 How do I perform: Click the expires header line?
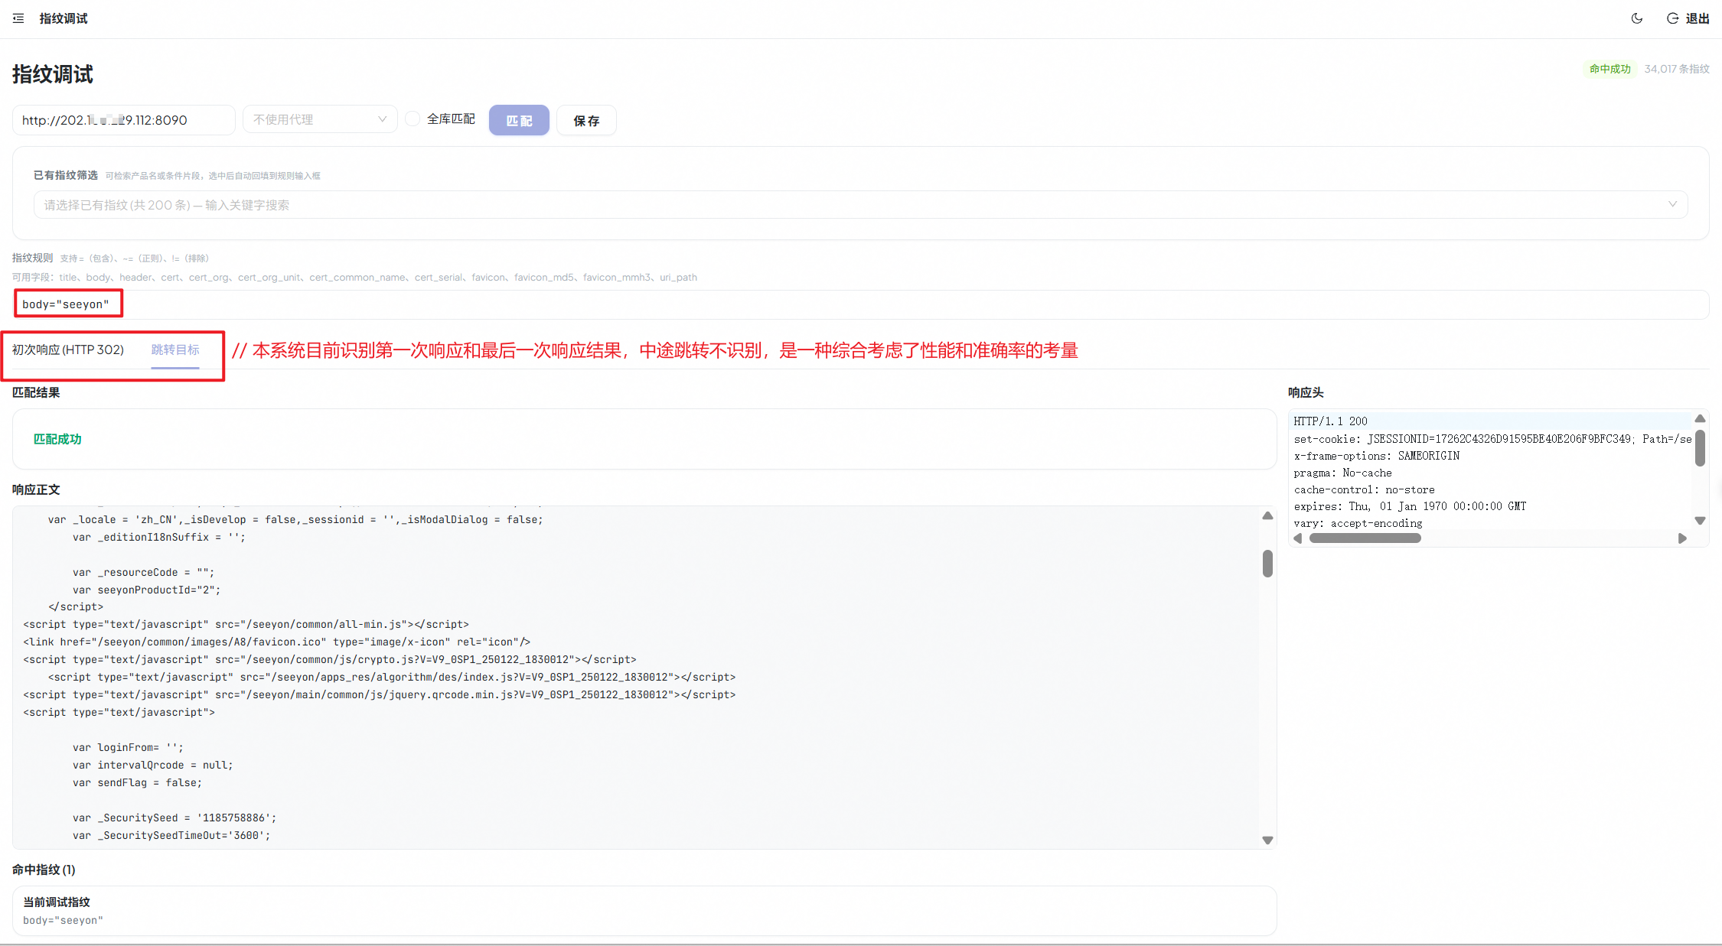click(x=1410, y=506)
